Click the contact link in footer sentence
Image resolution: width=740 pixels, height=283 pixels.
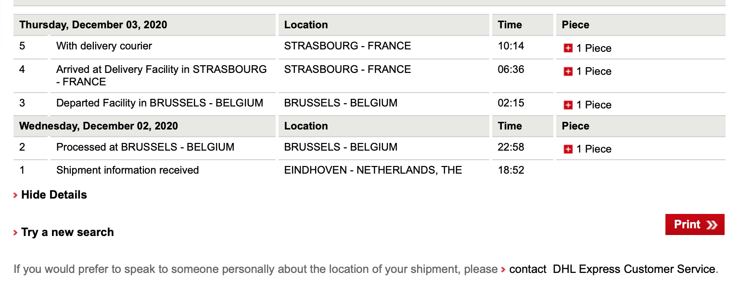click(x=527, y=269)
